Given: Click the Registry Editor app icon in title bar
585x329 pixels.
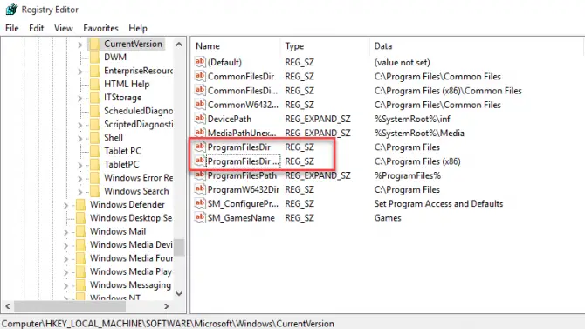Looking at the screenshot, I should coord(11,9).
